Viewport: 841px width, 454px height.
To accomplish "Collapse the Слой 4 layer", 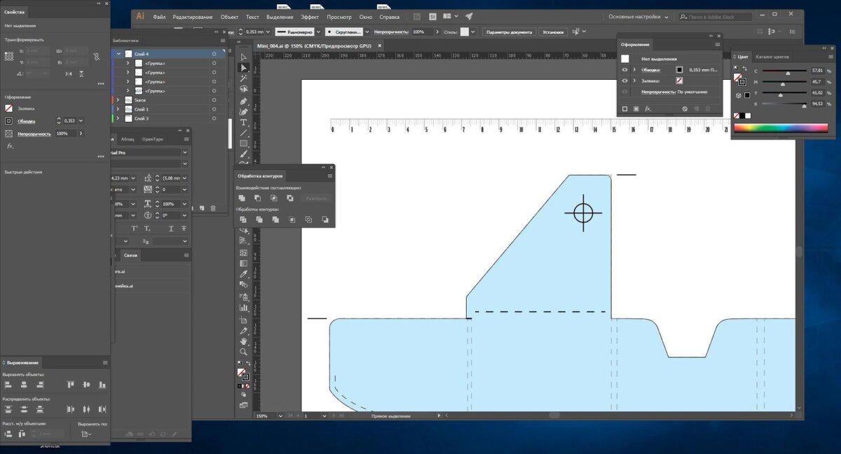I will pyautogui.click(x=118, y=54).
